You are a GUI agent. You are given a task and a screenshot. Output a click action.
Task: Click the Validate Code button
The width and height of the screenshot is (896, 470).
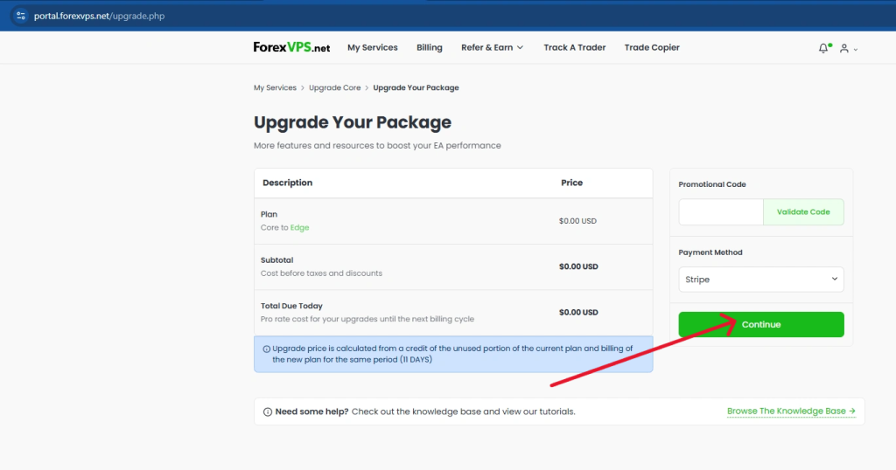click(x=803, y=212)
